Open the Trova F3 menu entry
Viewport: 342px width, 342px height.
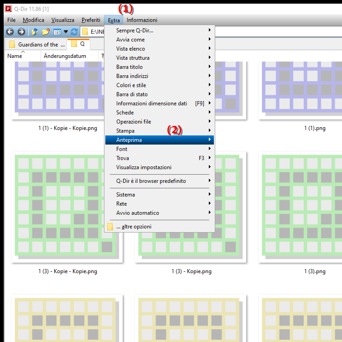(160, 158)
